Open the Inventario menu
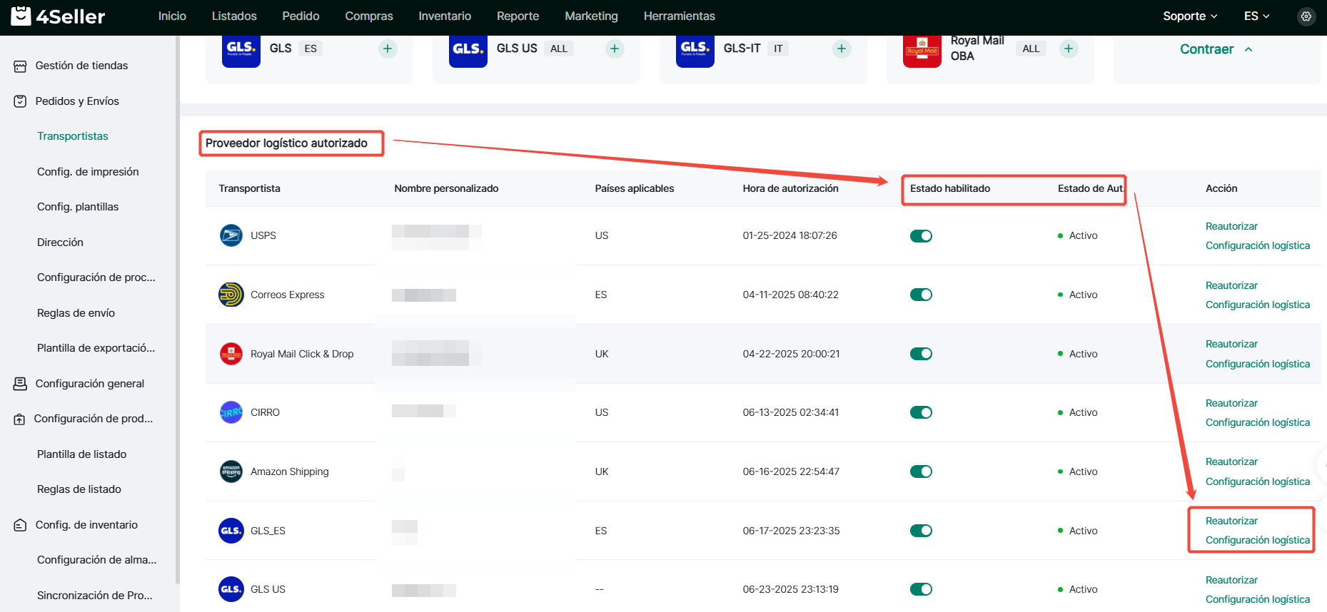This screenshot has height=612, width=1327. [445, 16]
